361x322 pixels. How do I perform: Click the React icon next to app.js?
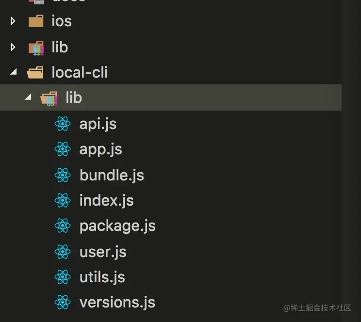(63, 149)
